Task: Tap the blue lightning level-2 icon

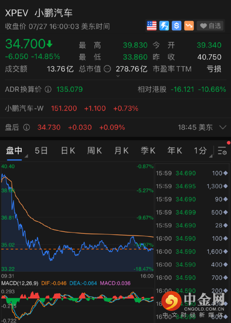Action: [x=164, y=26]
